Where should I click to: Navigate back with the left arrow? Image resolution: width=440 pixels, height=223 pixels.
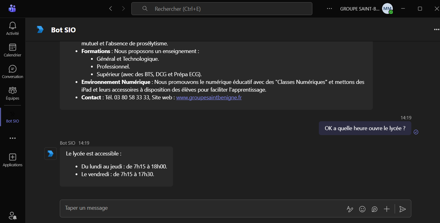pos(111,9)
